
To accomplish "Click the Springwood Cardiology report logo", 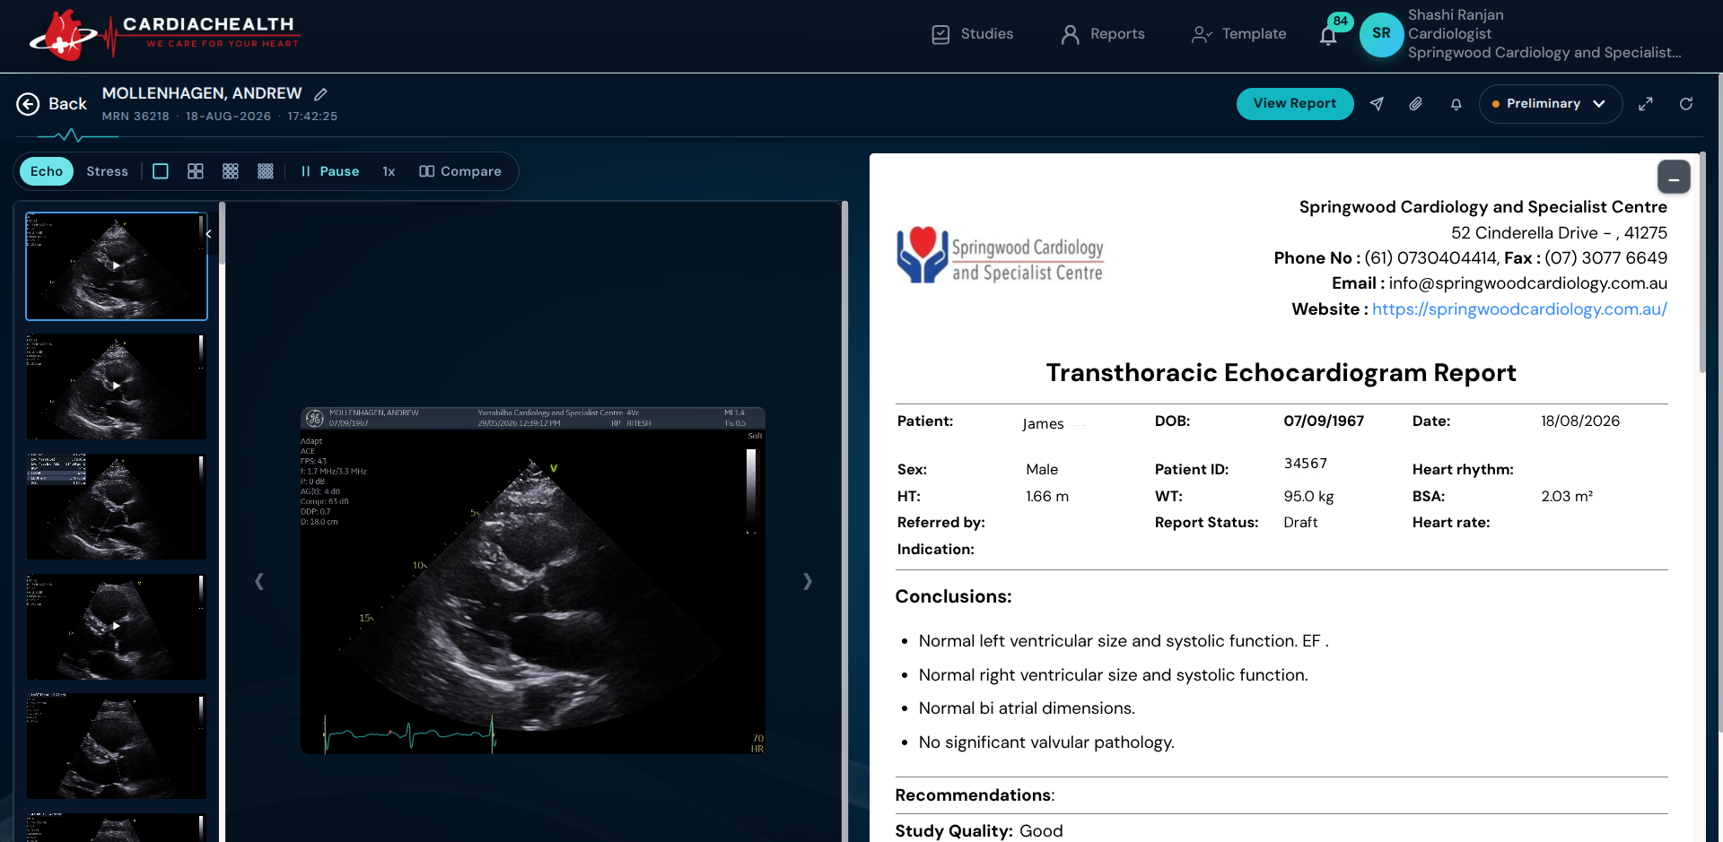I will 1000,256.
